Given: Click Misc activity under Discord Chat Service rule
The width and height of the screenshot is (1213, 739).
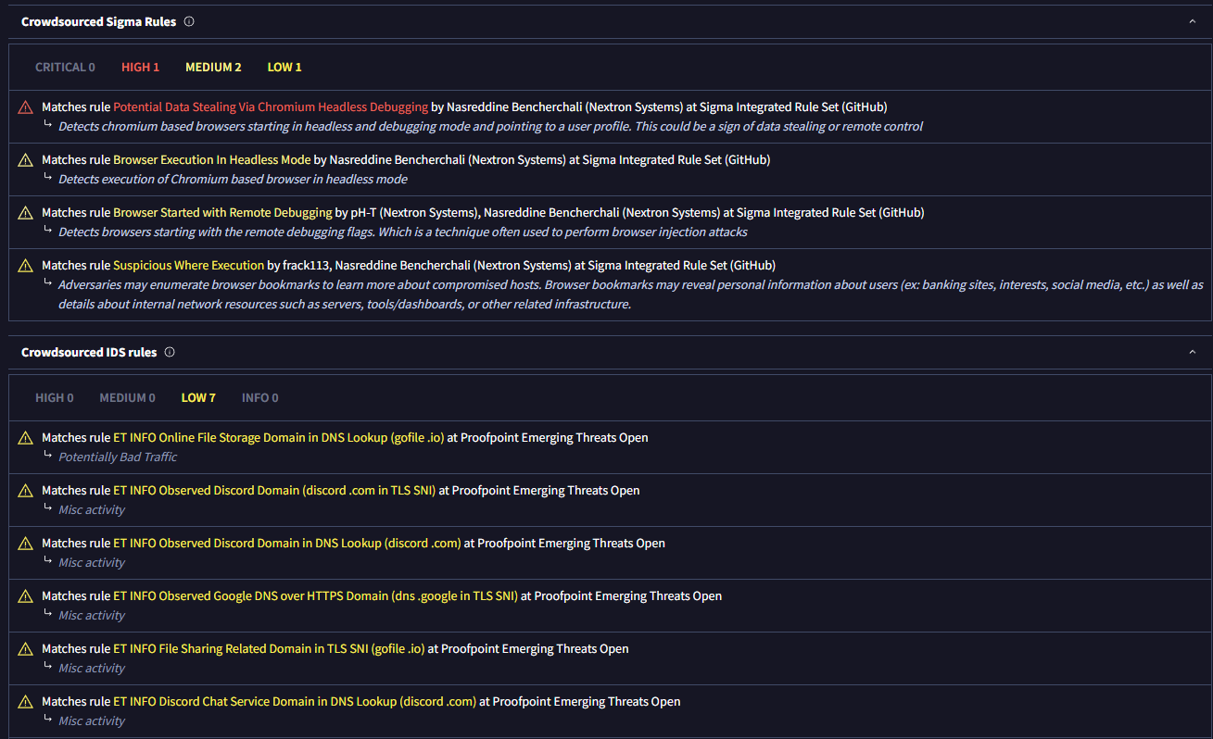Looking at the screenshot, I should pyautogui.click(x=92, y=721).
